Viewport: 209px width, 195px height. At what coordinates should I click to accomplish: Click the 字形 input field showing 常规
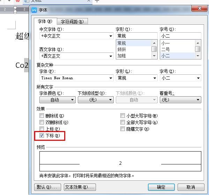[137, 36]
